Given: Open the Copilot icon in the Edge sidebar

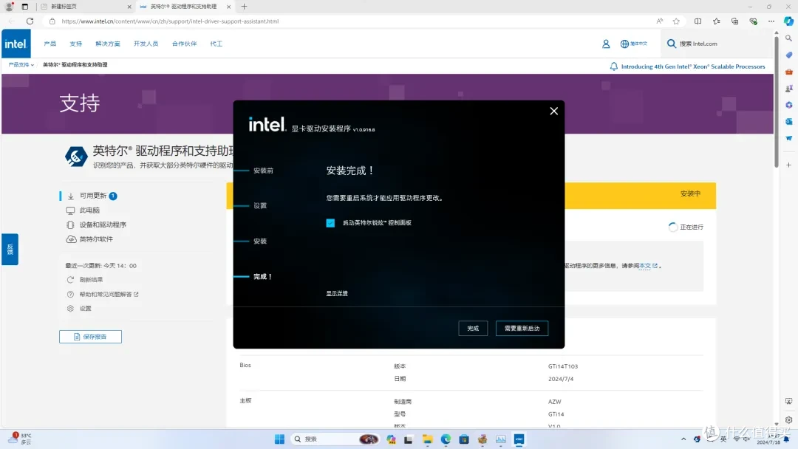Looking at the screenshot, I should (x=788, y=21).
